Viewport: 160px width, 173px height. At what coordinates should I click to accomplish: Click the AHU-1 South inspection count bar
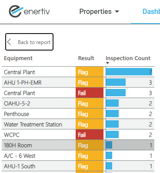click(109, 166)
